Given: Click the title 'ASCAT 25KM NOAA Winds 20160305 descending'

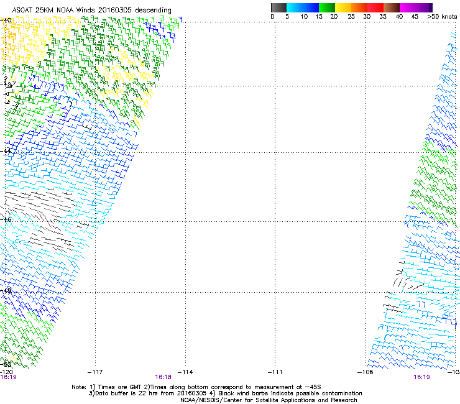Looking at the screenshot, I should [x=91, y=11].
